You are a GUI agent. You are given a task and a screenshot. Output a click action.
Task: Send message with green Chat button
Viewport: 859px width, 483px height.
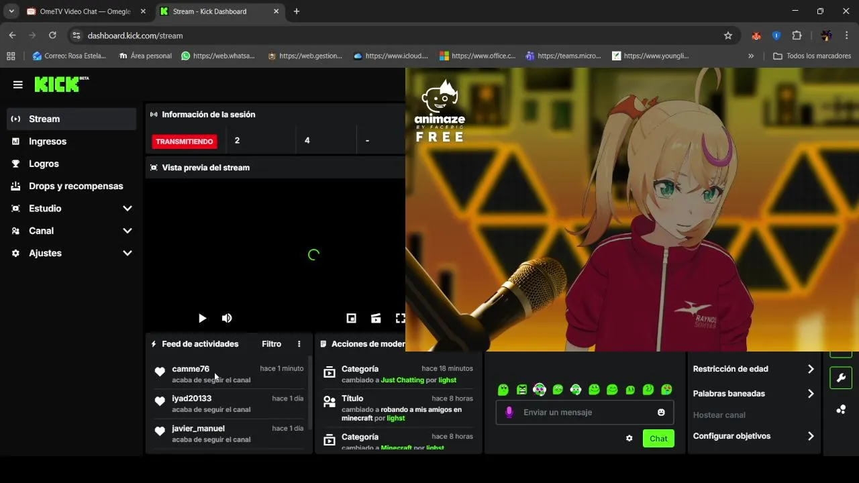[x=658, y=438]
